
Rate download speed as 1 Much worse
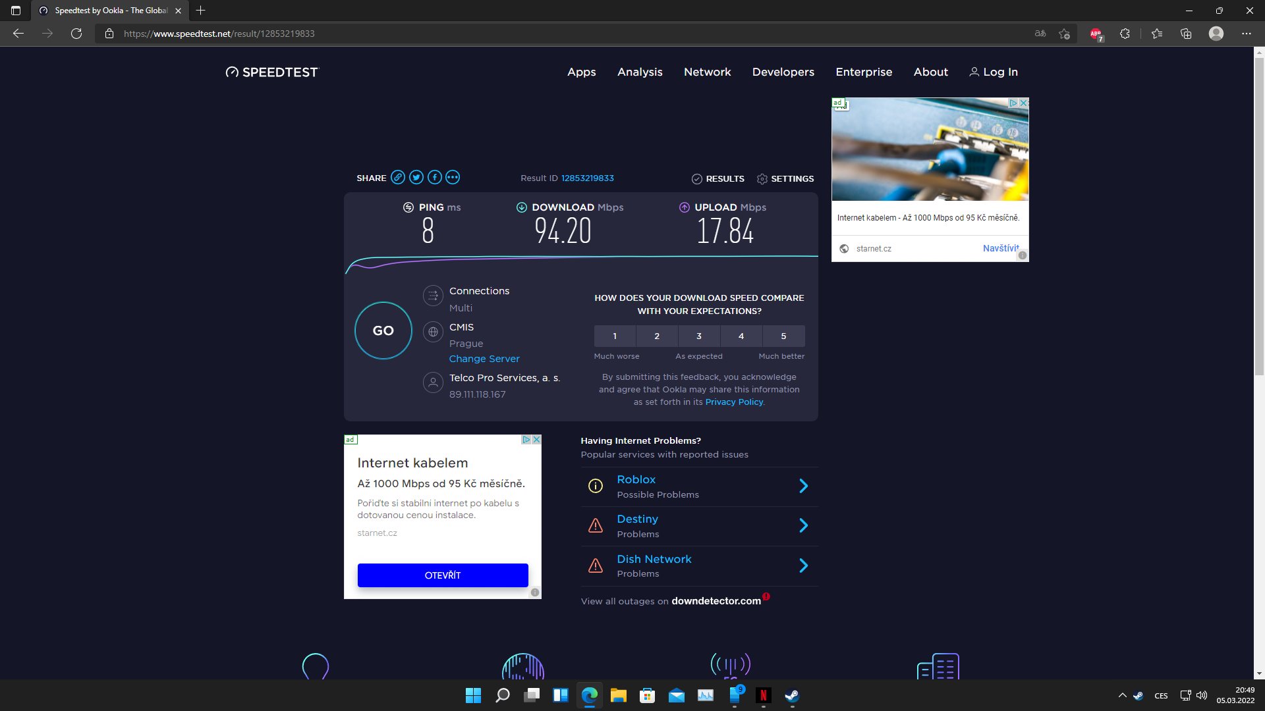[615, 336]
